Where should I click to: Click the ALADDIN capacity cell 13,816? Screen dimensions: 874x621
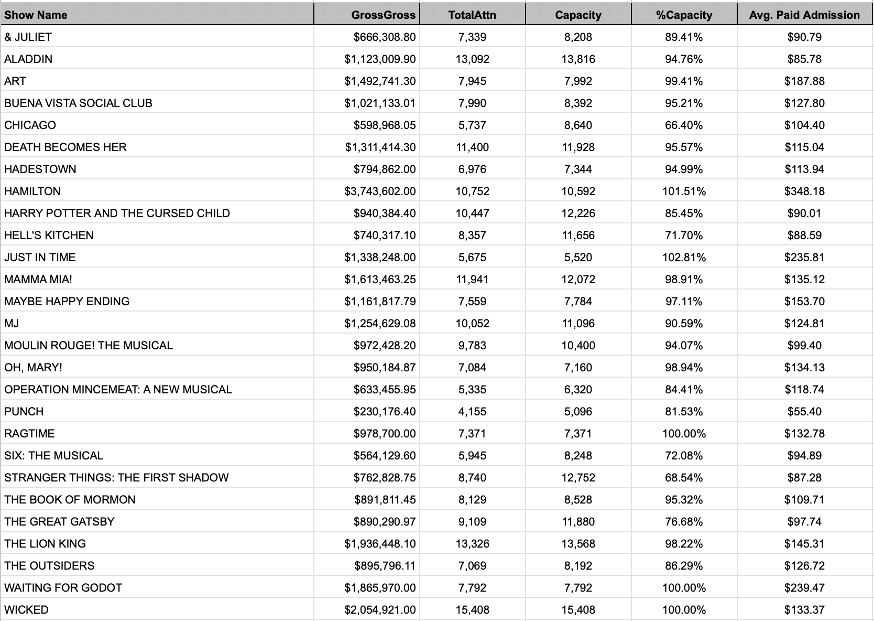[578, 59]
